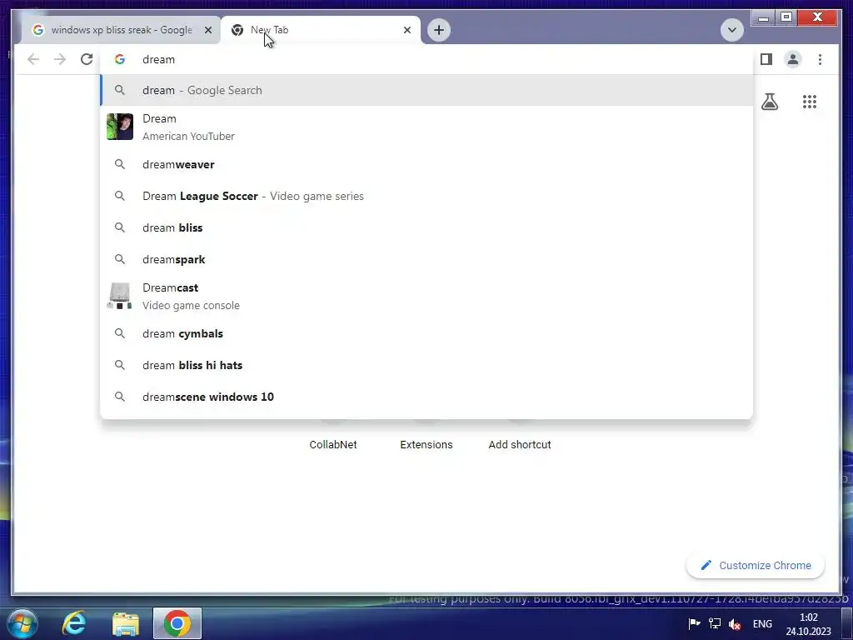
Task: Click the muted volume tray icon
Action: coord(735,623)
